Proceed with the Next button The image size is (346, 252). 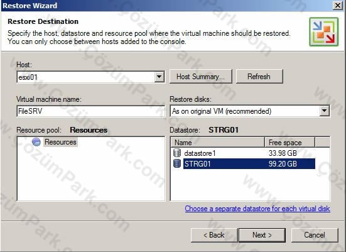coord(262,235)
